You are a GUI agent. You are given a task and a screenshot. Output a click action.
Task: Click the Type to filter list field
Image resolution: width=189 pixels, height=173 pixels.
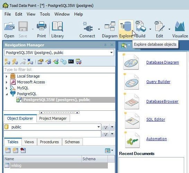[x=59, y=70]
